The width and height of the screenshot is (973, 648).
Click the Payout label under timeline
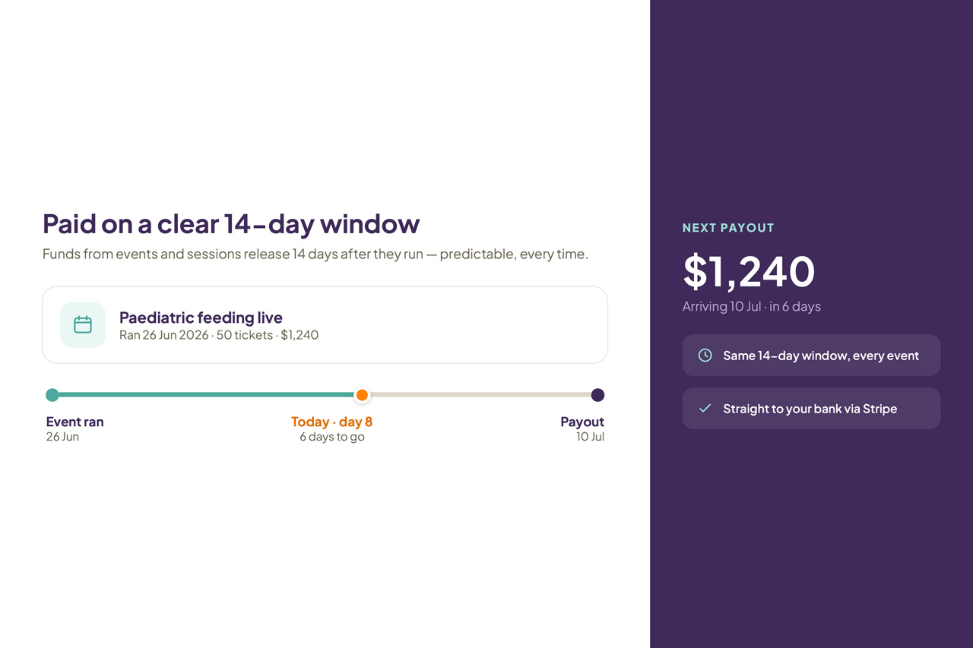pyautogui.click(x=582, y=422)
